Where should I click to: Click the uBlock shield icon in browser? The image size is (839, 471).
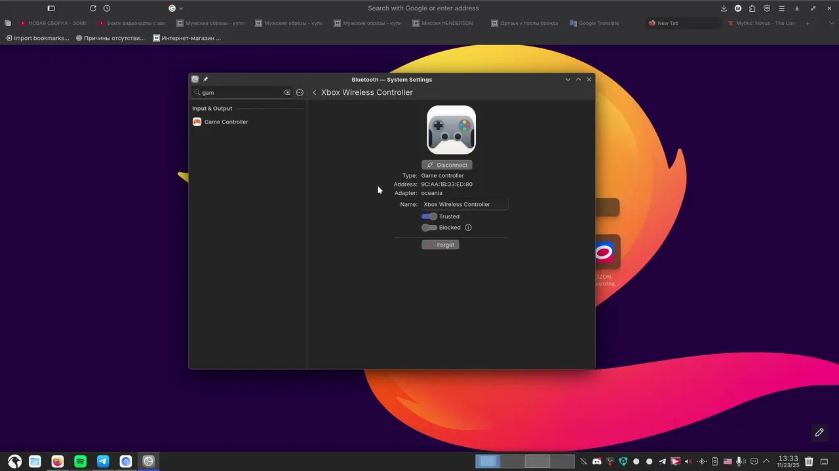click(767, 9)
